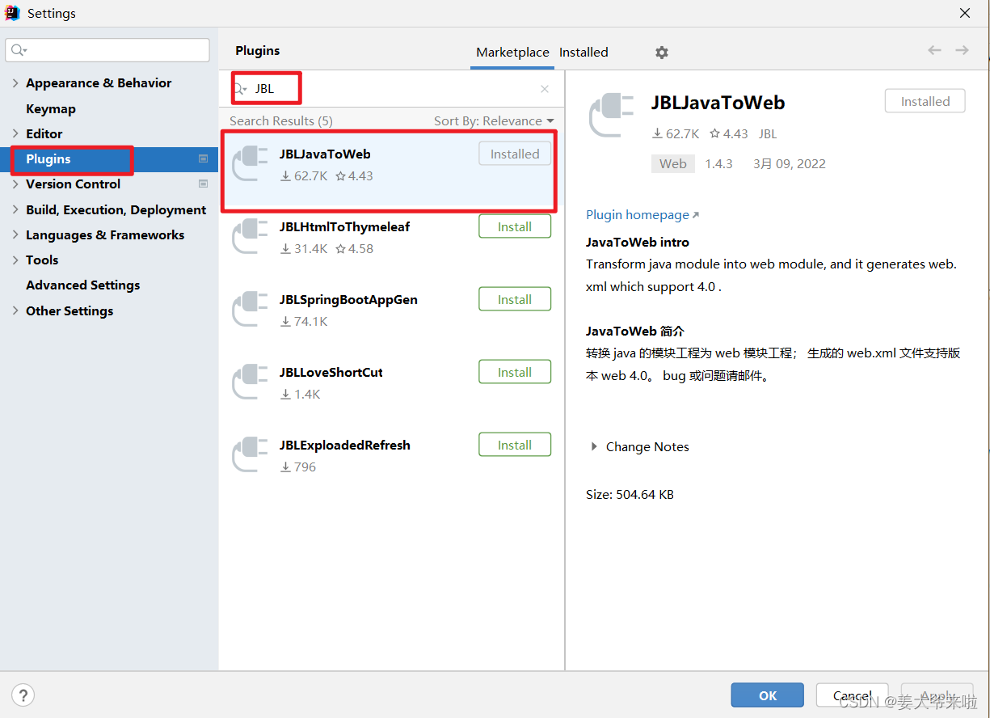The width and height of the screenshot is (990, 718).
Task: Click the Installed button in details panel
Action: pos(925,101)
